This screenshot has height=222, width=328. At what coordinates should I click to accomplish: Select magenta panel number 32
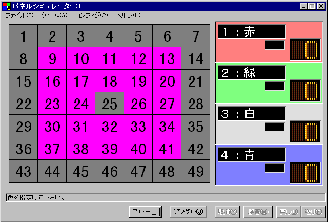click(x=109, y=126)
